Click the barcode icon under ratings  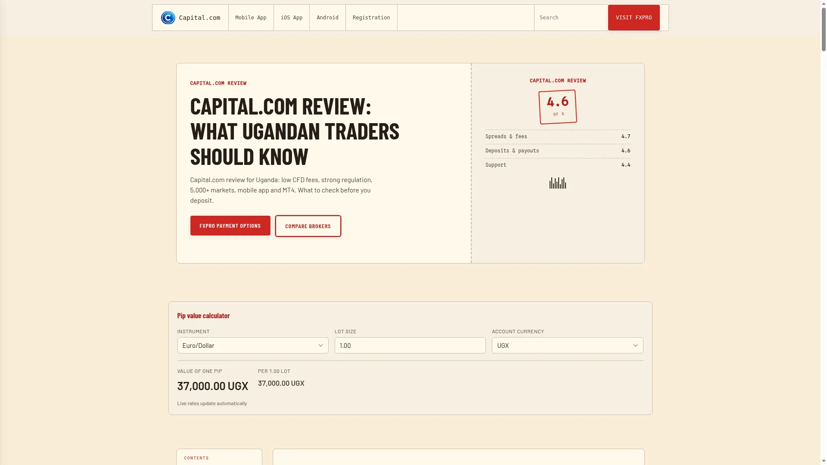558,183
